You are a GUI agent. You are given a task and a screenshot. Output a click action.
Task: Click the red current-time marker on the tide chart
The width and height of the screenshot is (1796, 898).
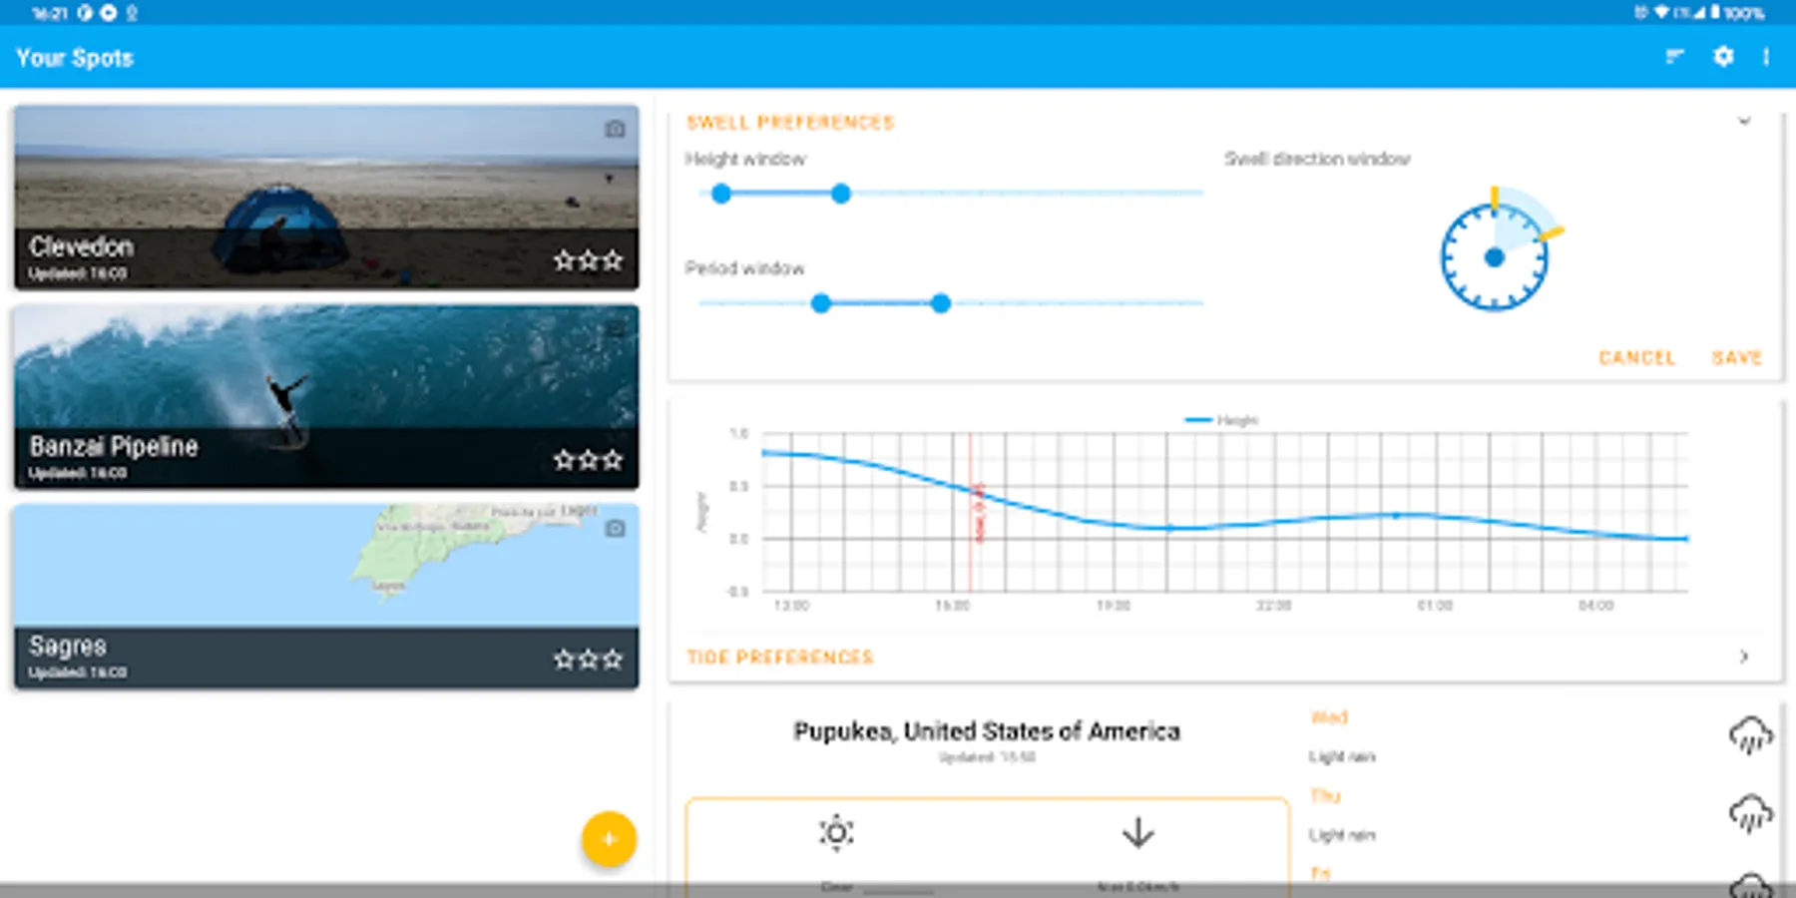(971, 513)
